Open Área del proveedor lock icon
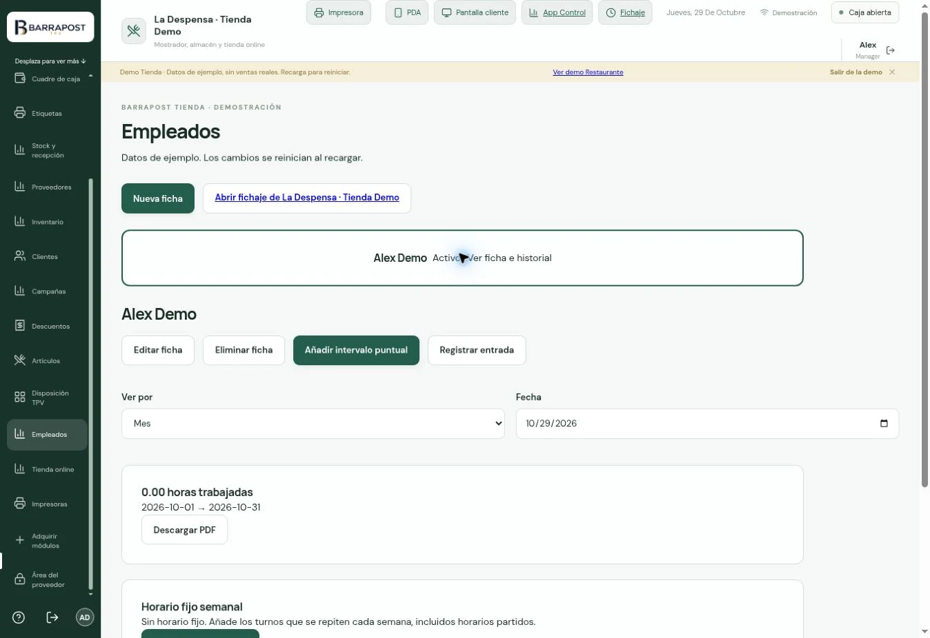This screenshot has width=930, height=638. 20,579
